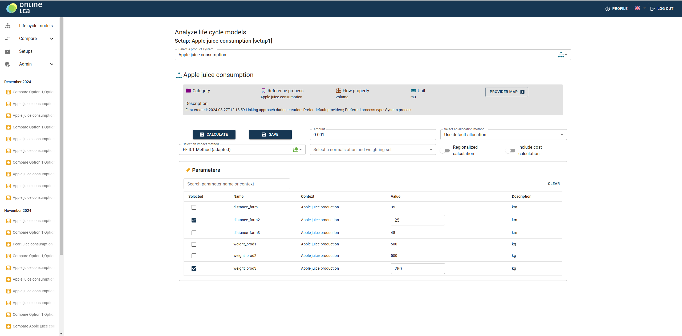Screen dimensions: 682x336
Task: Open the allocation method dropdown
Action: coord(503,135)
